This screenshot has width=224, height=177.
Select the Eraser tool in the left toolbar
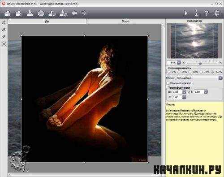coord(4,37)
